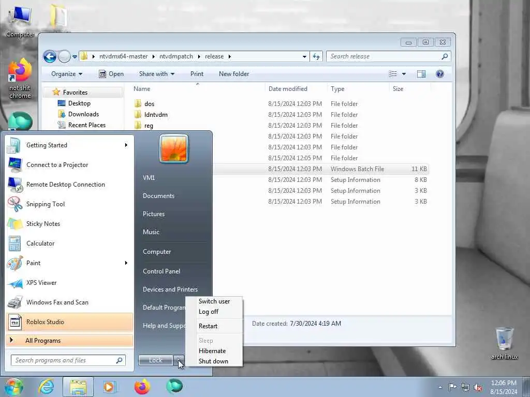This screenshot has height=397, width=530.
Task: Select the ldntvdm folder
Action: pyautogui.click(x=151, y=115)
